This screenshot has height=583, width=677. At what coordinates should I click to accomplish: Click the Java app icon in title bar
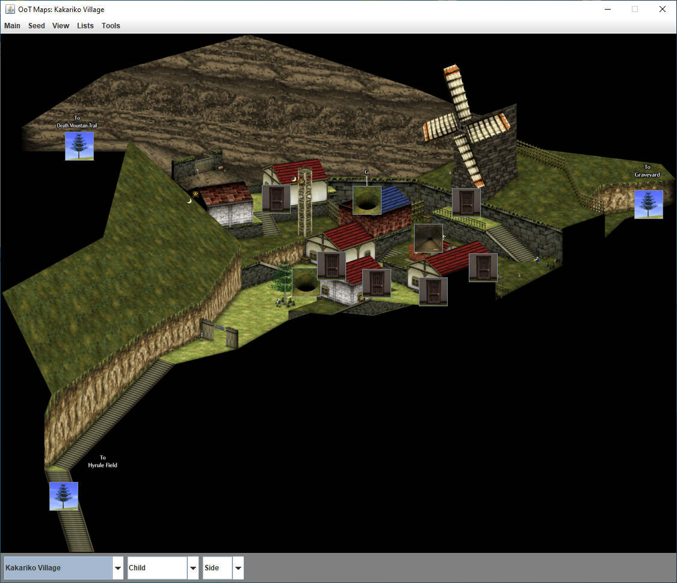(x=10, y=9)
